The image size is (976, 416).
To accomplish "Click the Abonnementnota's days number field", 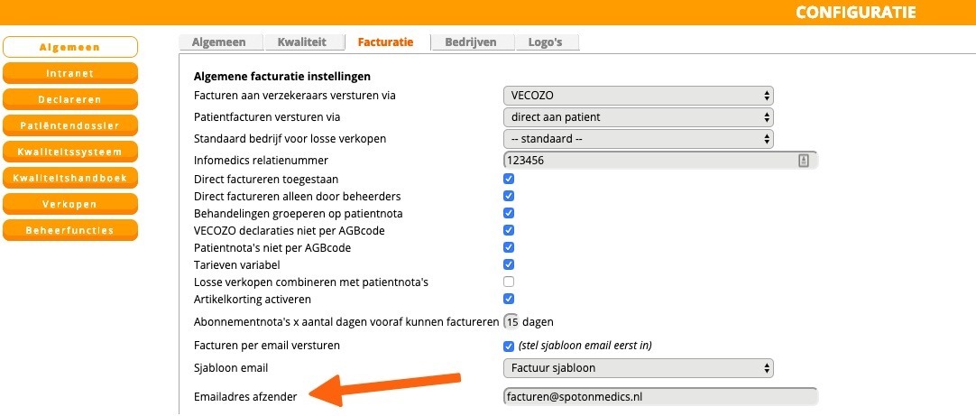I will [x=511, y=322].
